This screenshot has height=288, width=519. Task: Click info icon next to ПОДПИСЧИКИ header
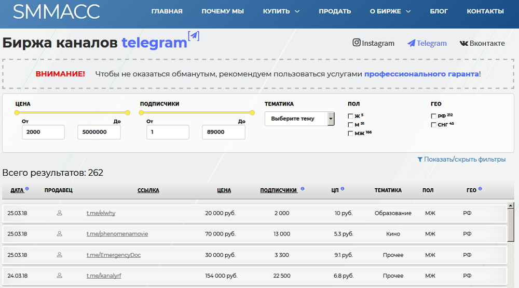click(302, 189)
